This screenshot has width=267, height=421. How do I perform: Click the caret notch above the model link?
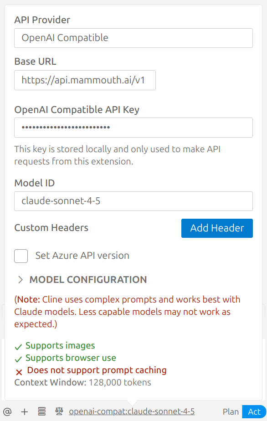tap(132, 401)
